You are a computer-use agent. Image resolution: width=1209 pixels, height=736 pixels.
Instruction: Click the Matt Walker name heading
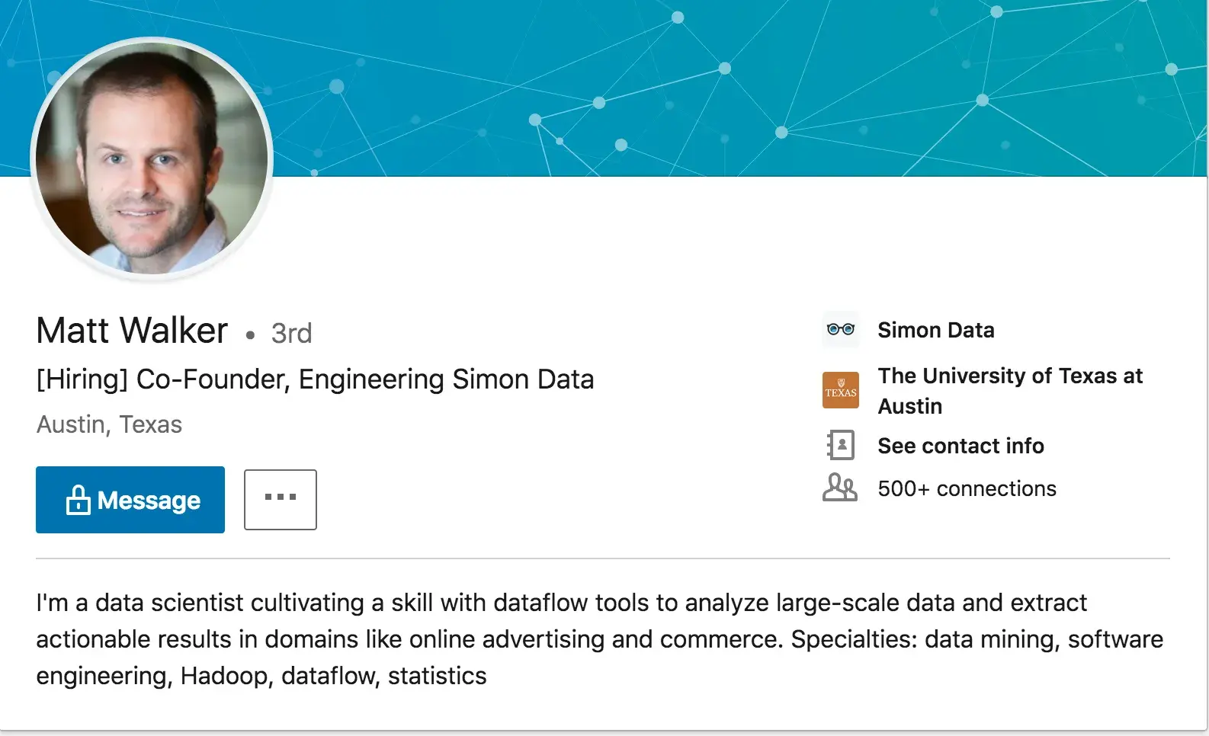132,331
